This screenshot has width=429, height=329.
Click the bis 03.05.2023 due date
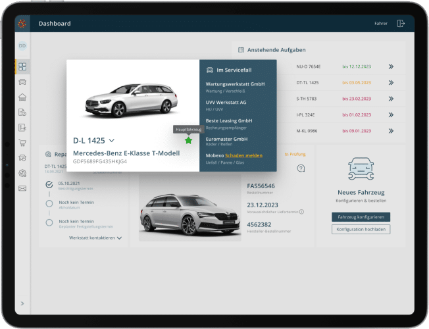pos(357,83)
